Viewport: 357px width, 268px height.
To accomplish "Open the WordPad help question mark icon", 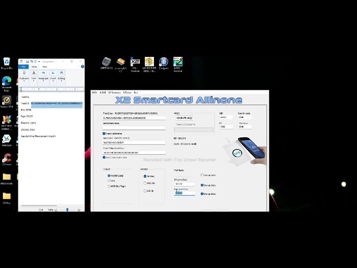I will point(83,66).
